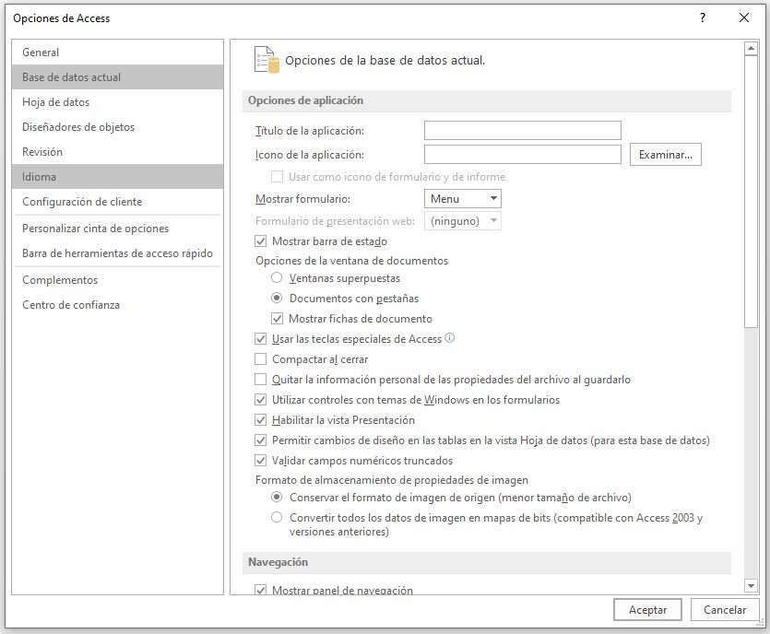Select Documentos con pestañas option
Screen dimensions: 770x634
(277, 298)
